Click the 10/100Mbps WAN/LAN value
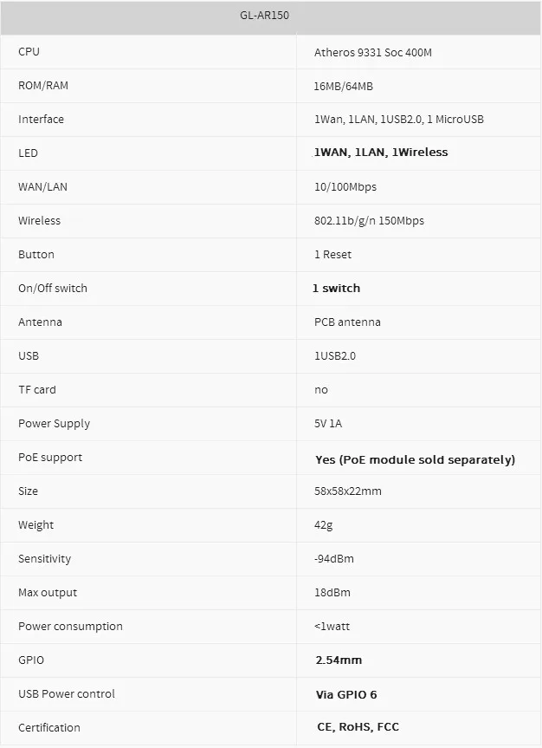 (345, 187)
